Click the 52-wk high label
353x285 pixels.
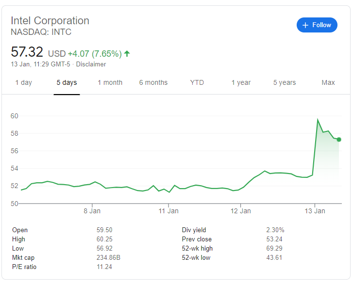[x=197, y=248]
